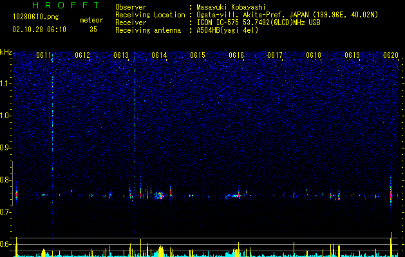This screenshot has height=257, width=405.
Task: Click the 0.9 kHz axis label
Action: (x=6, y=148)
